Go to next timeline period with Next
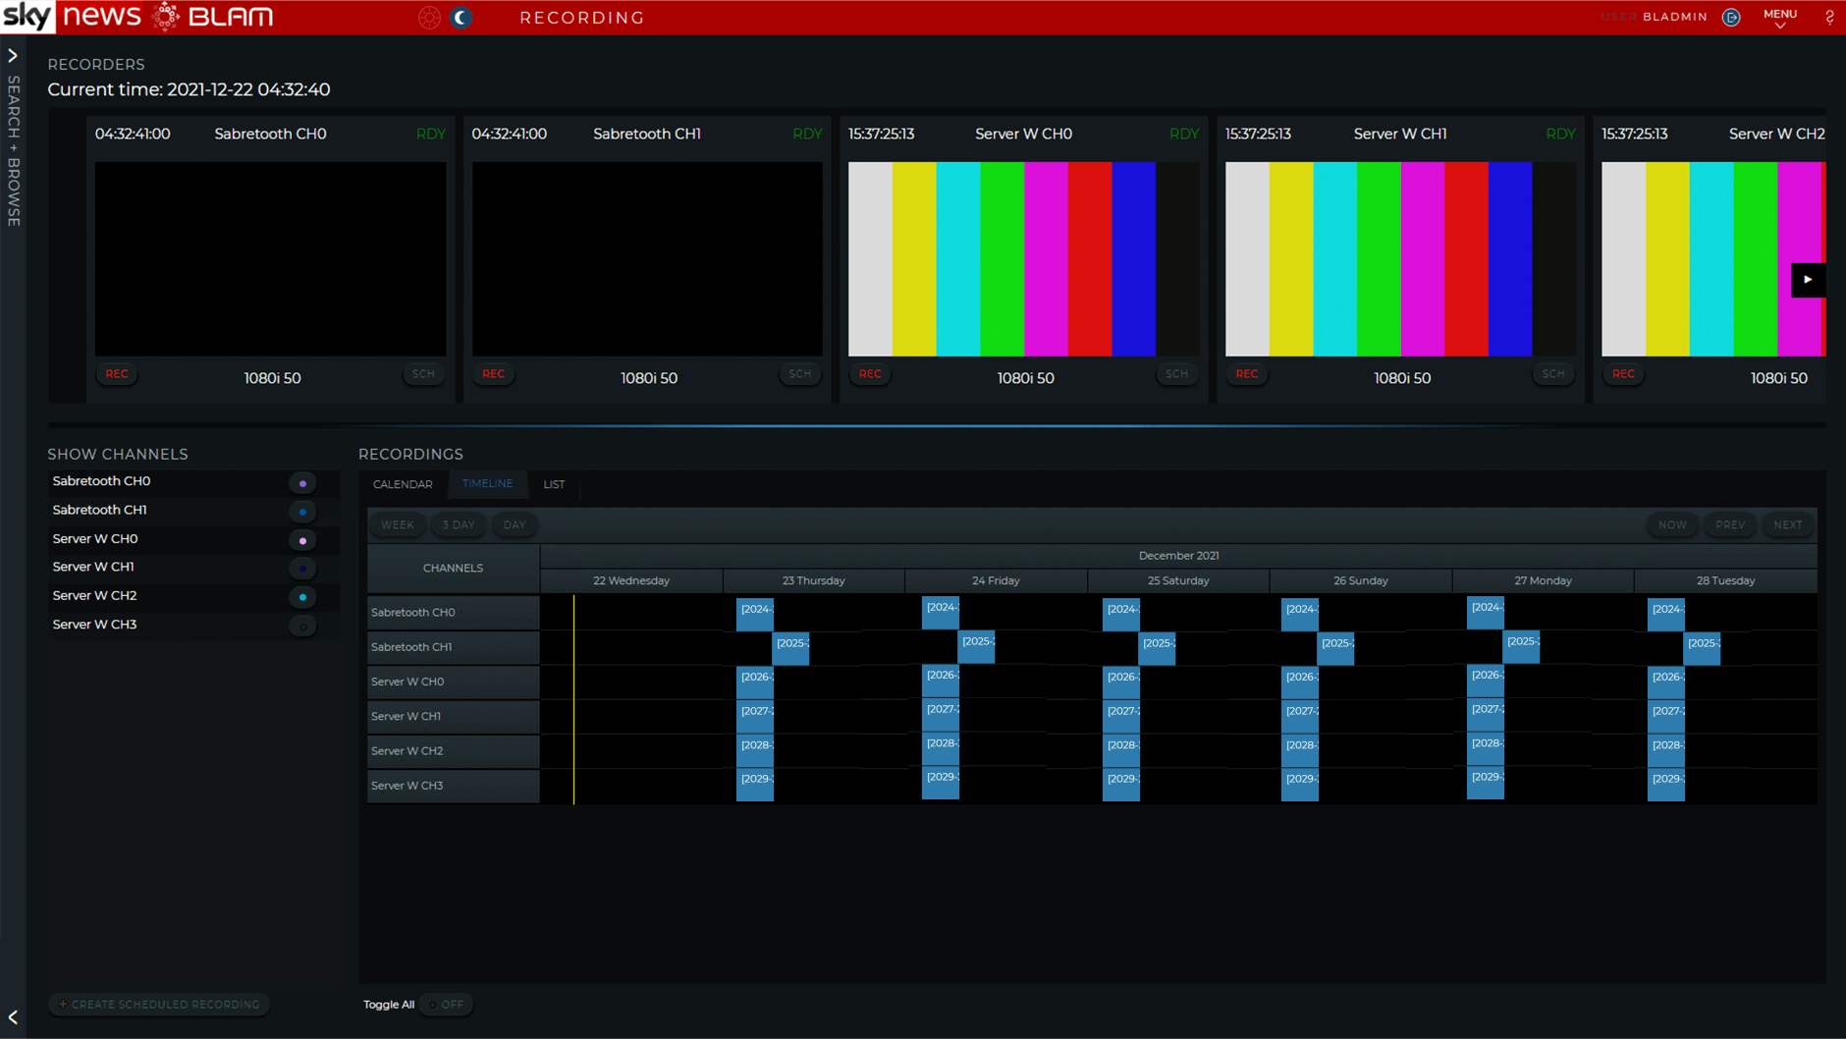 point(1788,525)
